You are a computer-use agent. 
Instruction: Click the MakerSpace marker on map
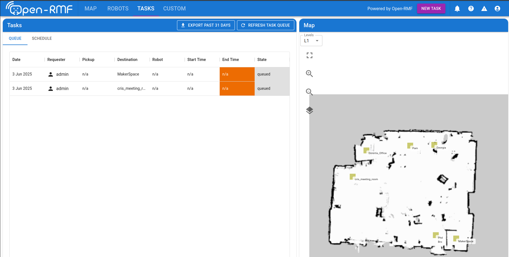click(456, 238)
